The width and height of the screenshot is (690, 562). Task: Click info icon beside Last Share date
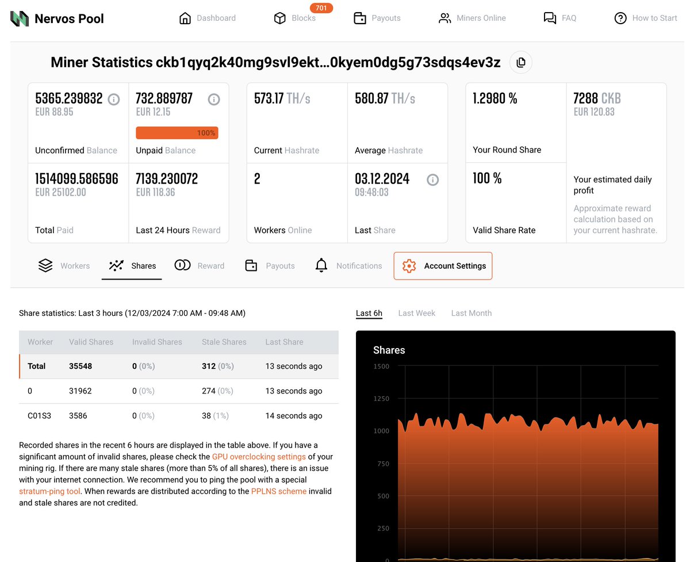[x=433, y=180]
